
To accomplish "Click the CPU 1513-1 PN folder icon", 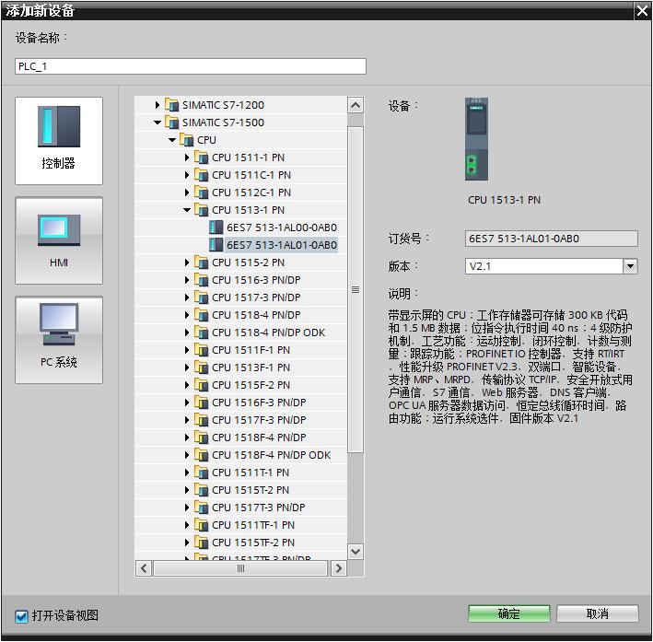I will (202, 210).
